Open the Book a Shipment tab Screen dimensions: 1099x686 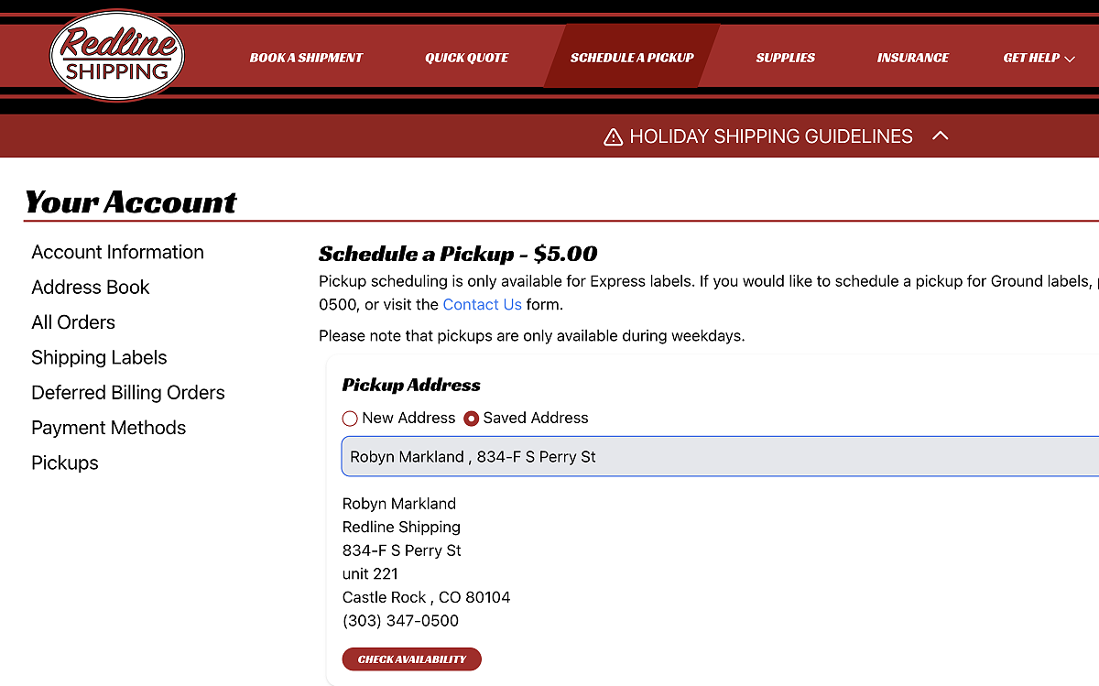307,58
